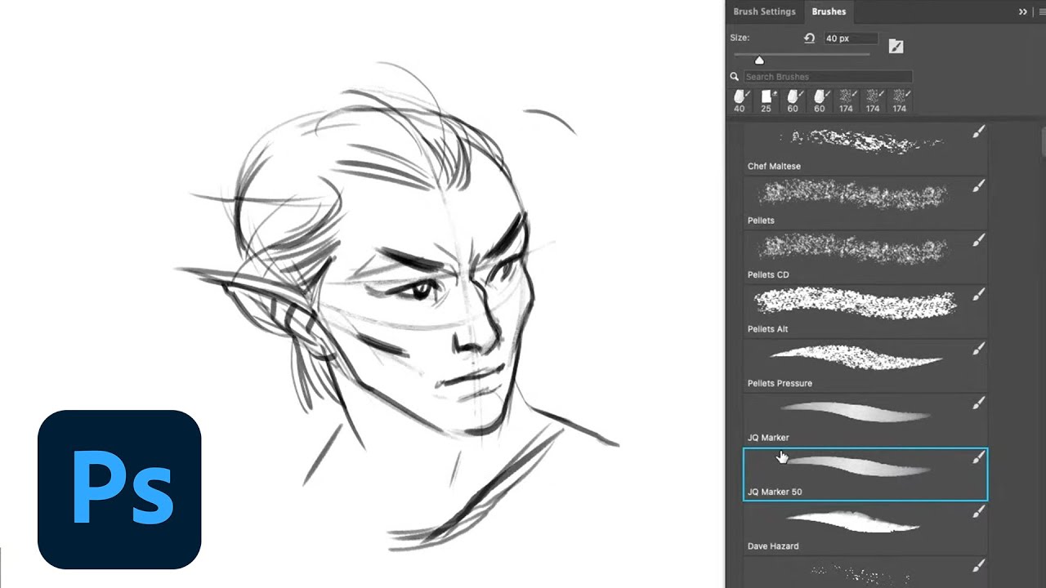The height and width of the screenshot is (588, 1046).
Task: Collapse the panel with double-arrow icon
Action: click(x=1022, y=11)
